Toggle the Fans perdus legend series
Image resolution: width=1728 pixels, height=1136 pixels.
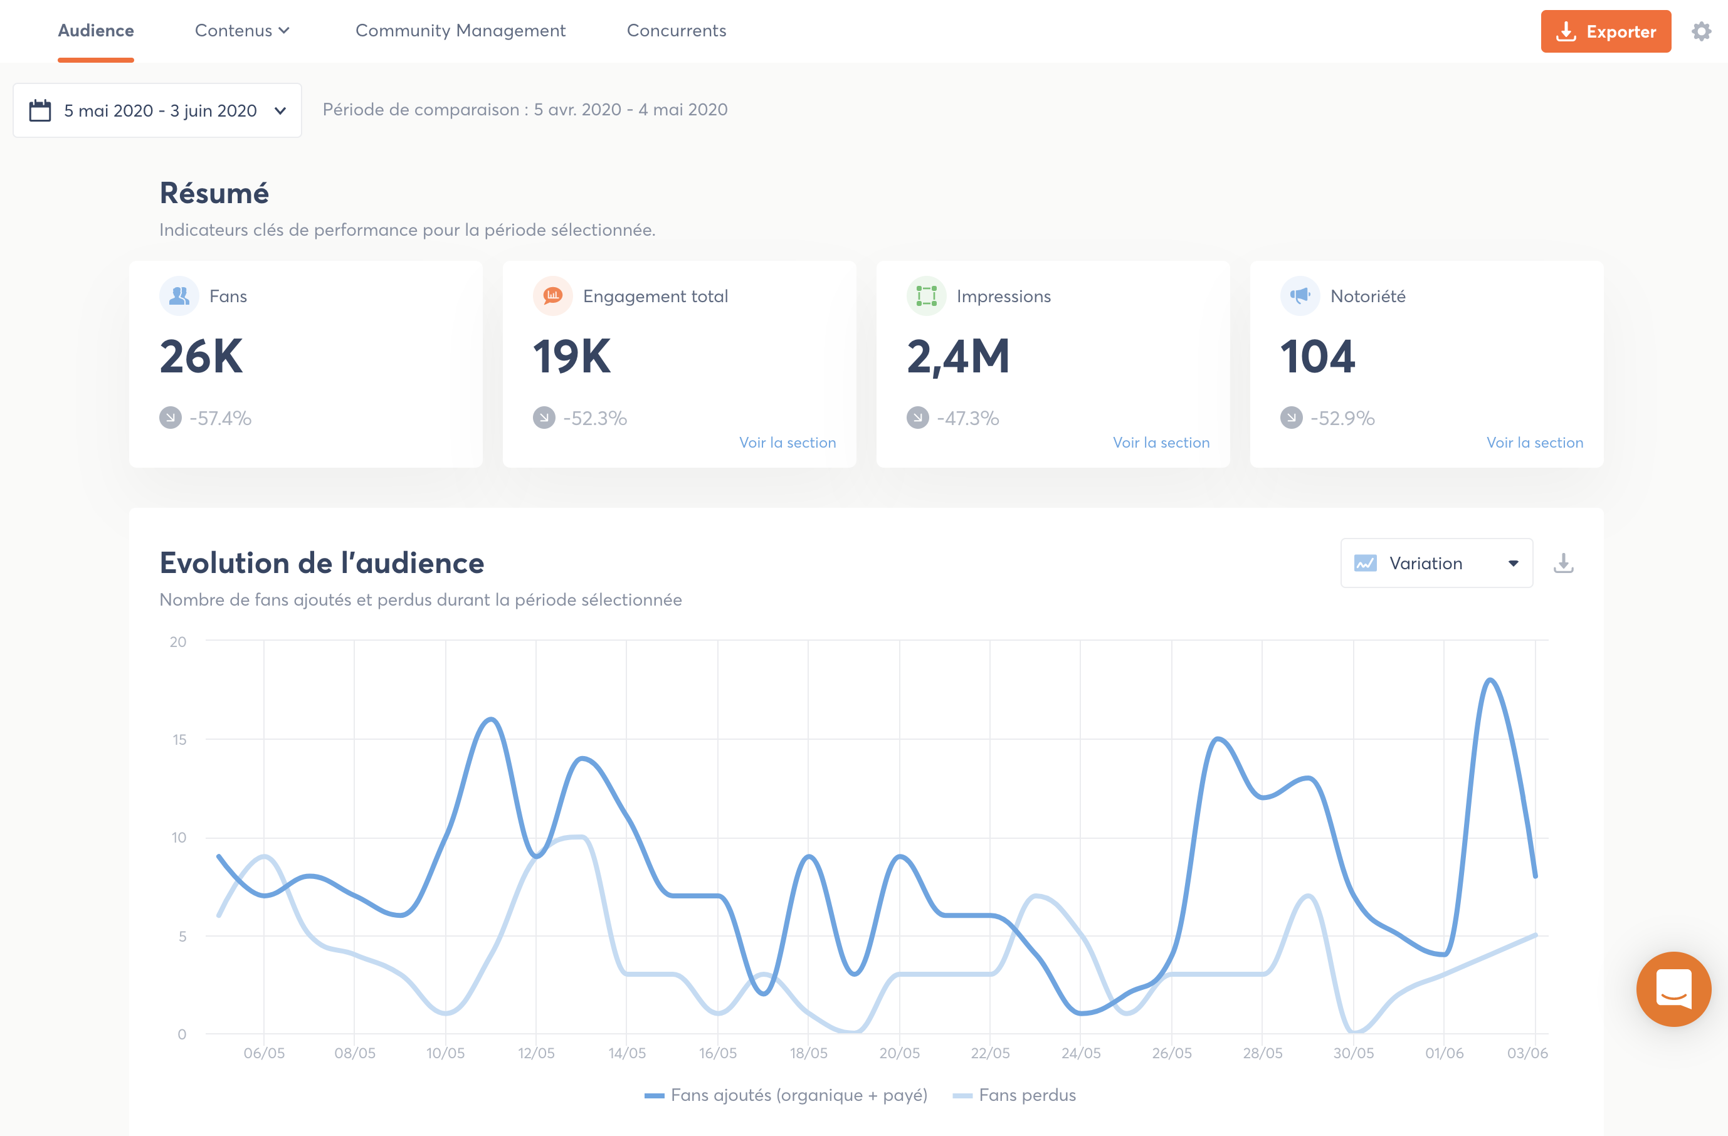pyautogui.click(x=1014, y=1095)
